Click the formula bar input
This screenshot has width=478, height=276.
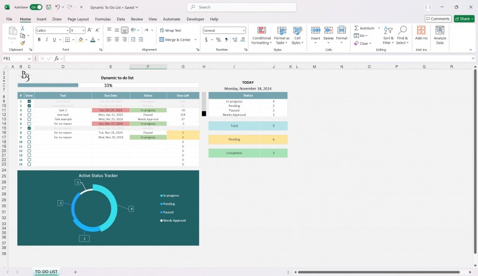click(268, 59)
